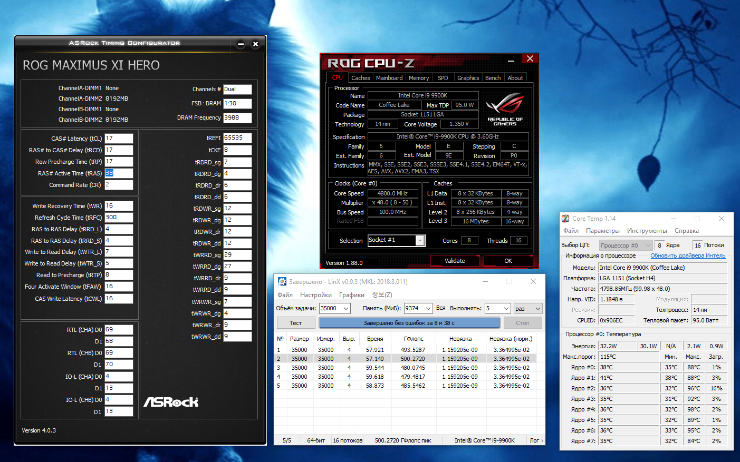Image resolution: width=740 pixels, height=462 pixels.
Task: Click the Core Speed value 4800.0 MHz
Action: (393, 193)
